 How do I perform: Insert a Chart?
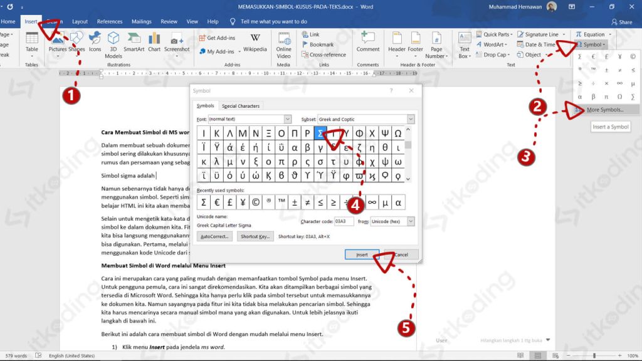click(154, 42)
